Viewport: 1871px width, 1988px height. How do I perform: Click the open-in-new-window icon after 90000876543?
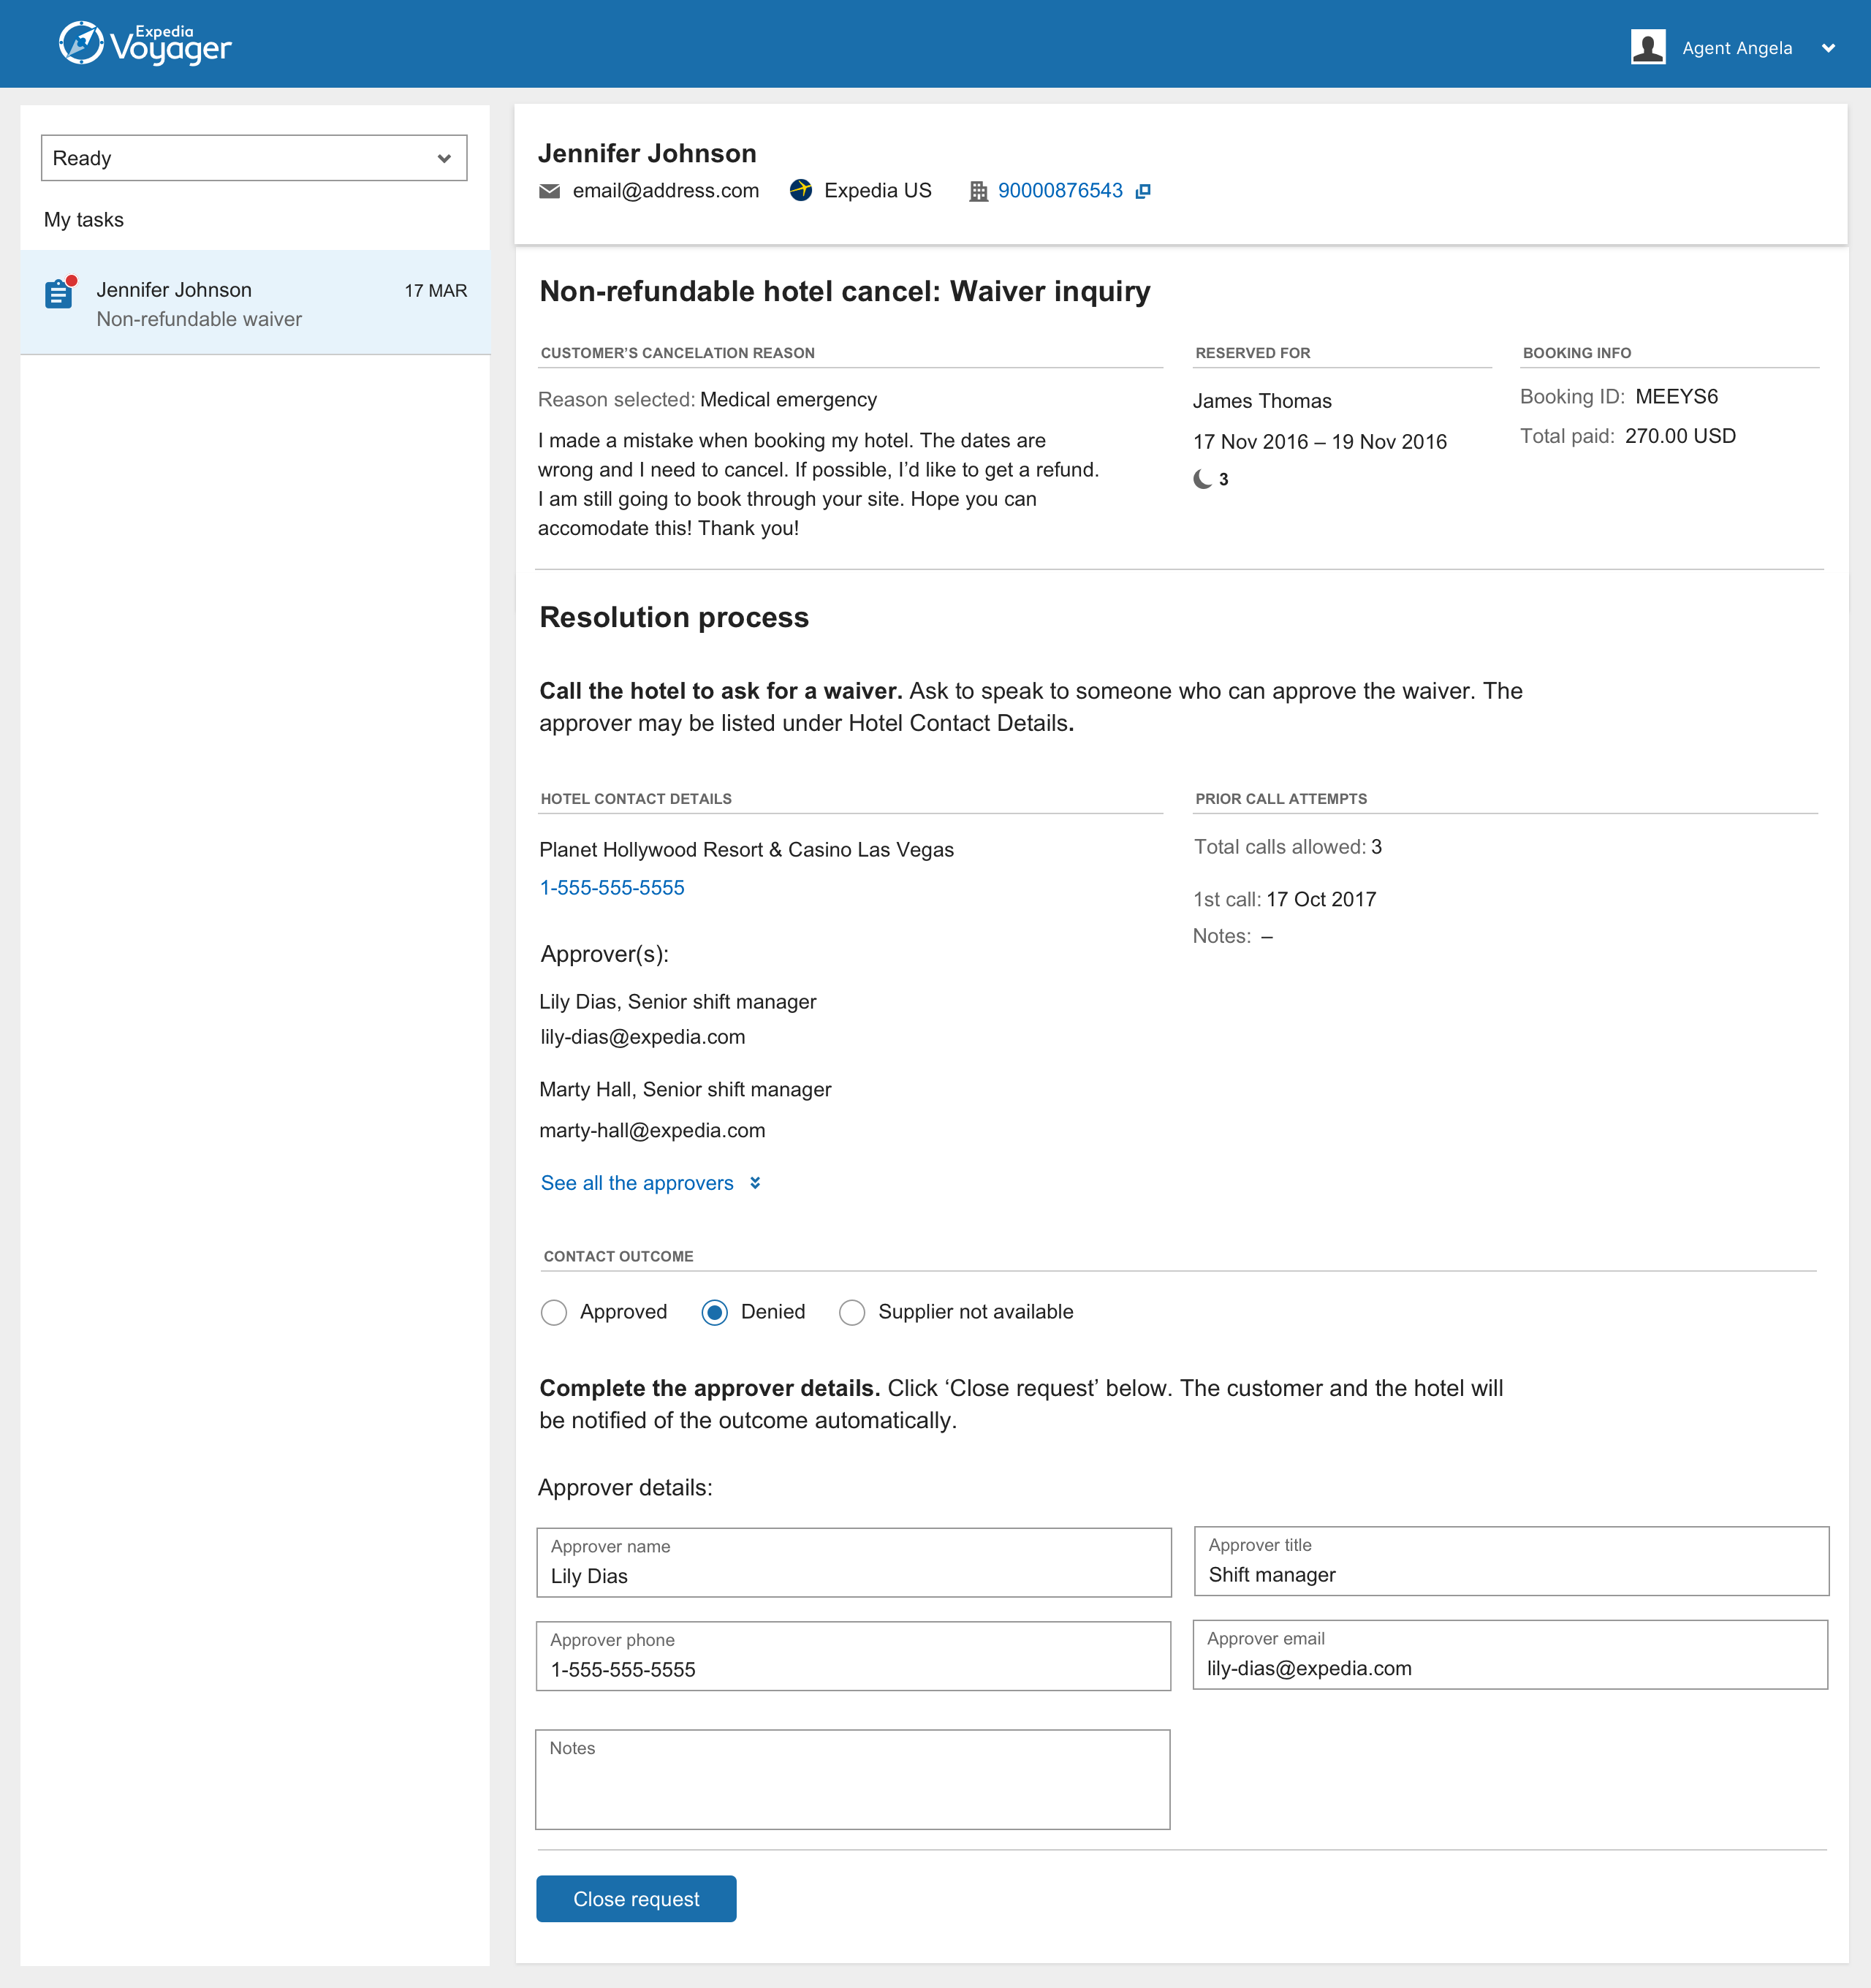pyautogui.click(x=1143, y=191)
